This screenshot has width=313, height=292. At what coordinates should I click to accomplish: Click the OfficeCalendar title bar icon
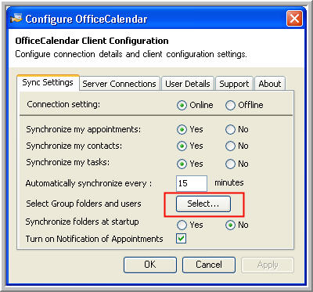point(16,19)
